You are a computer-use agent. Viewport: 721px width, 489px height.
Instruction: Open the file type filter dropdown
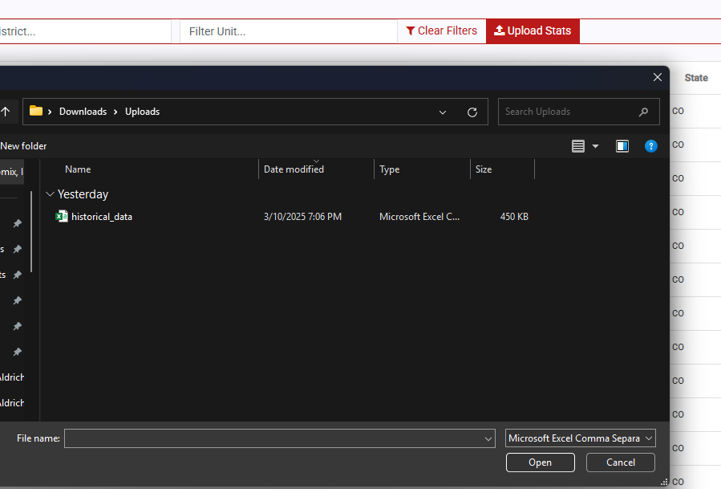pos(581,438)
